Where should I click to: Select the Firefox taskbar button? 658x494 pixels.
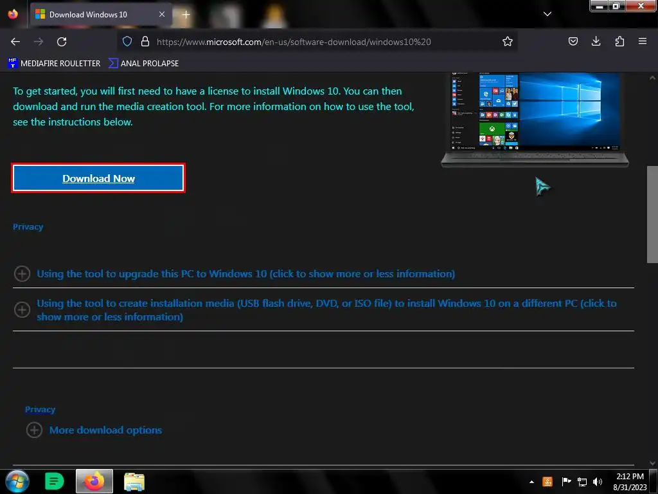[x=94, y=481]
